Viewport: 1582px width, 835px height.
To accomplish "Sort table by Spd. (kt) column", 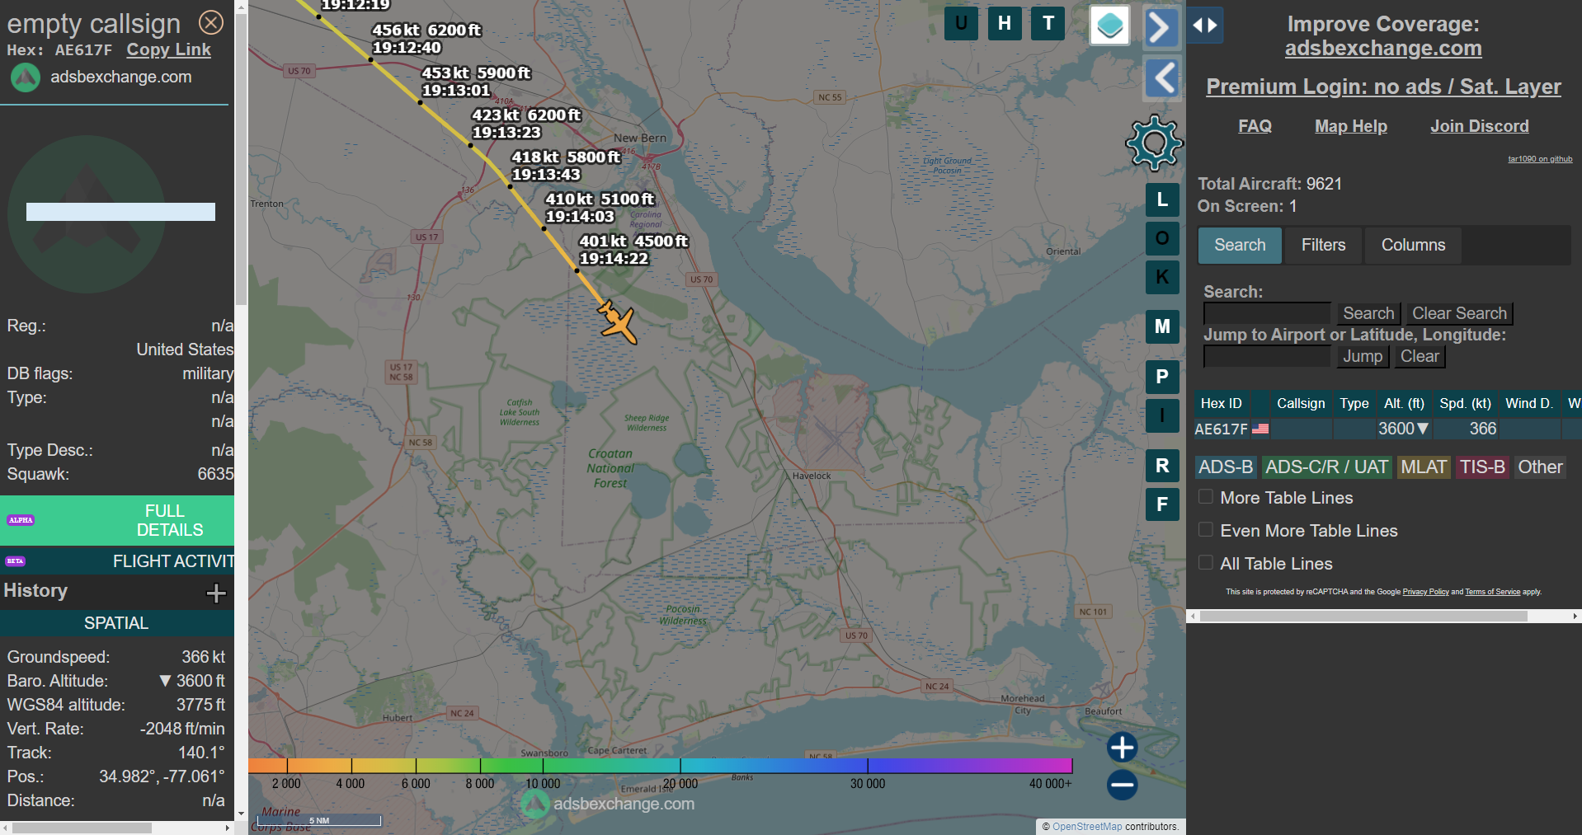I will tap(1465, 403).
